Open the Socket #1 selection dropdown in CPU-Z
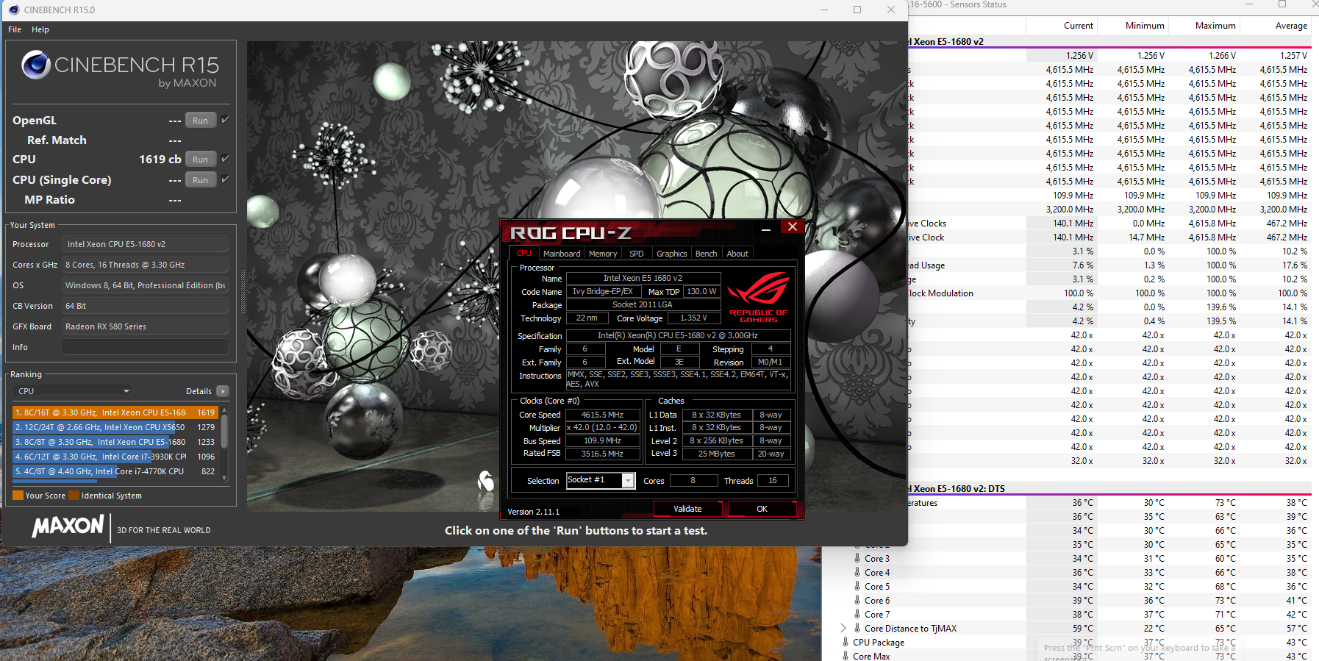 pyautogui.click(x=628, y=480)
